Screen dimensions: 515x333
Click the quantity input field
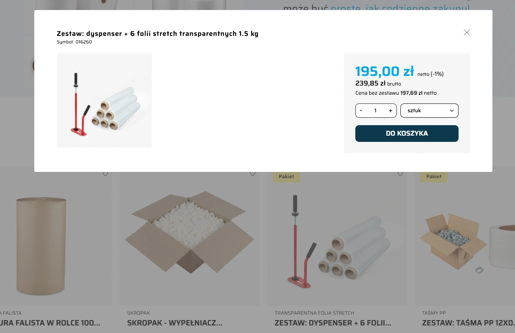tap(375, 111)
